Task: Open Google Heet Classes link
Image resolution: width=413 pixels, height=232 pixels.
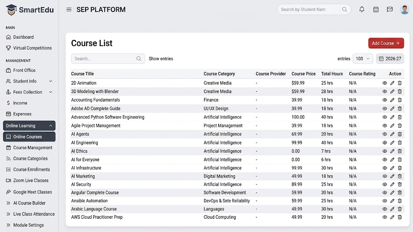Action: point(29,192)
